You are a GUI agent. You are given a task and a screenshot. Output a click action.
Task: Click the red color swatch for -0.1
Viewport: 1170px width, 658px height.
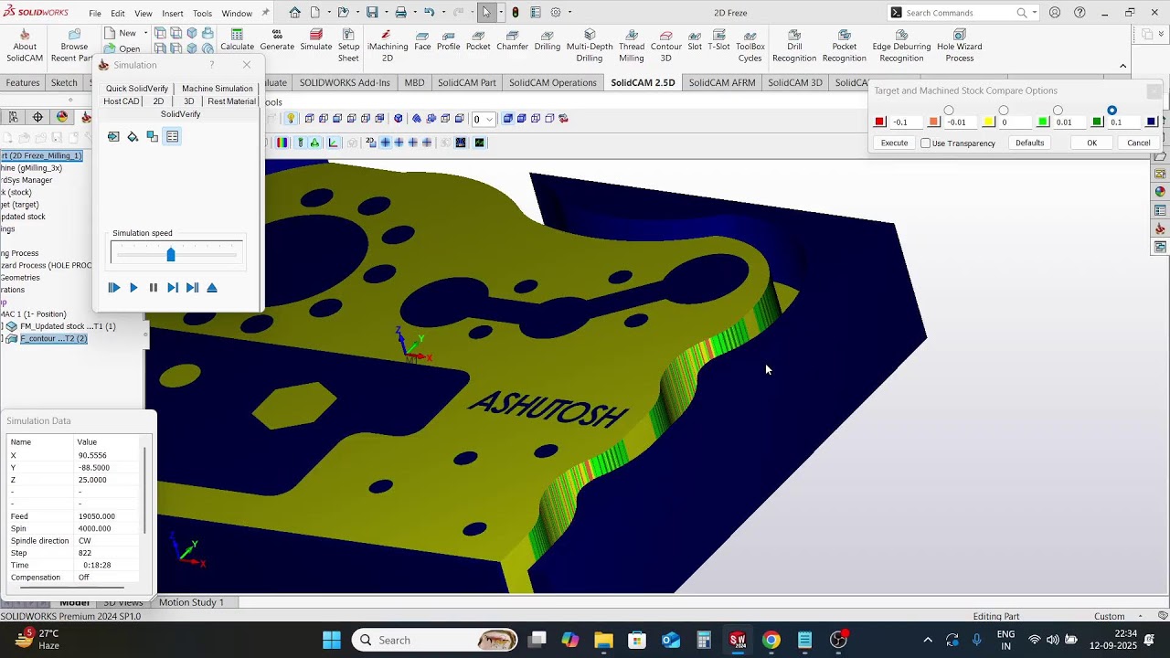pos(880,122)
